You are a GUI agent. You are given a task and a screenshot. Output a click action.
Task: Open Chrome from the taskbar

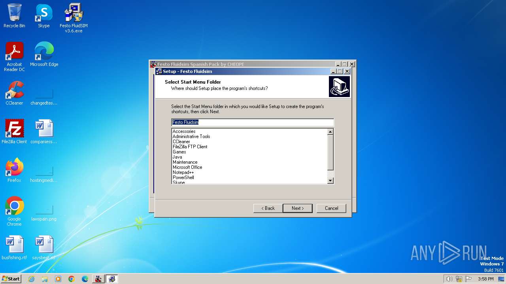click(72, 279)
